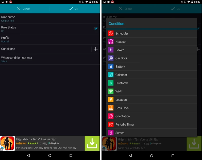Image resolution: width=202 pixels, height=160 pixels.
Task: Tap the pink Screen icon
Action: coord(111,133)
